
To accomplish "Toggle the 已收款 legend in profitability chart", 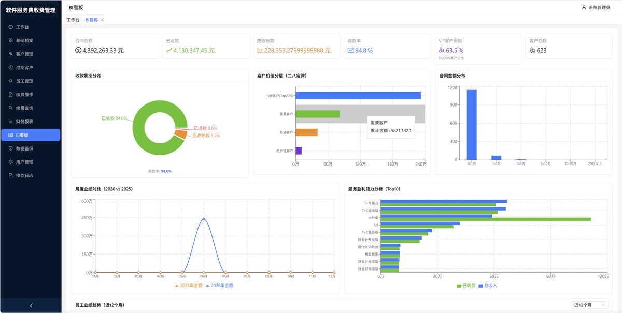I will (x=466, y=286).
